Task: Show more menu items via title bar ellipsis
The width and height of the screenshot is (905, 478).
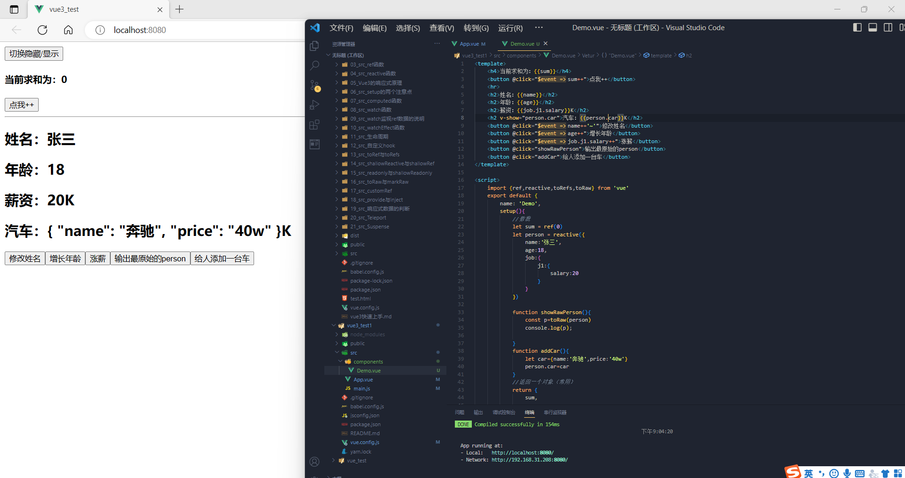Action: click(539, 27)
